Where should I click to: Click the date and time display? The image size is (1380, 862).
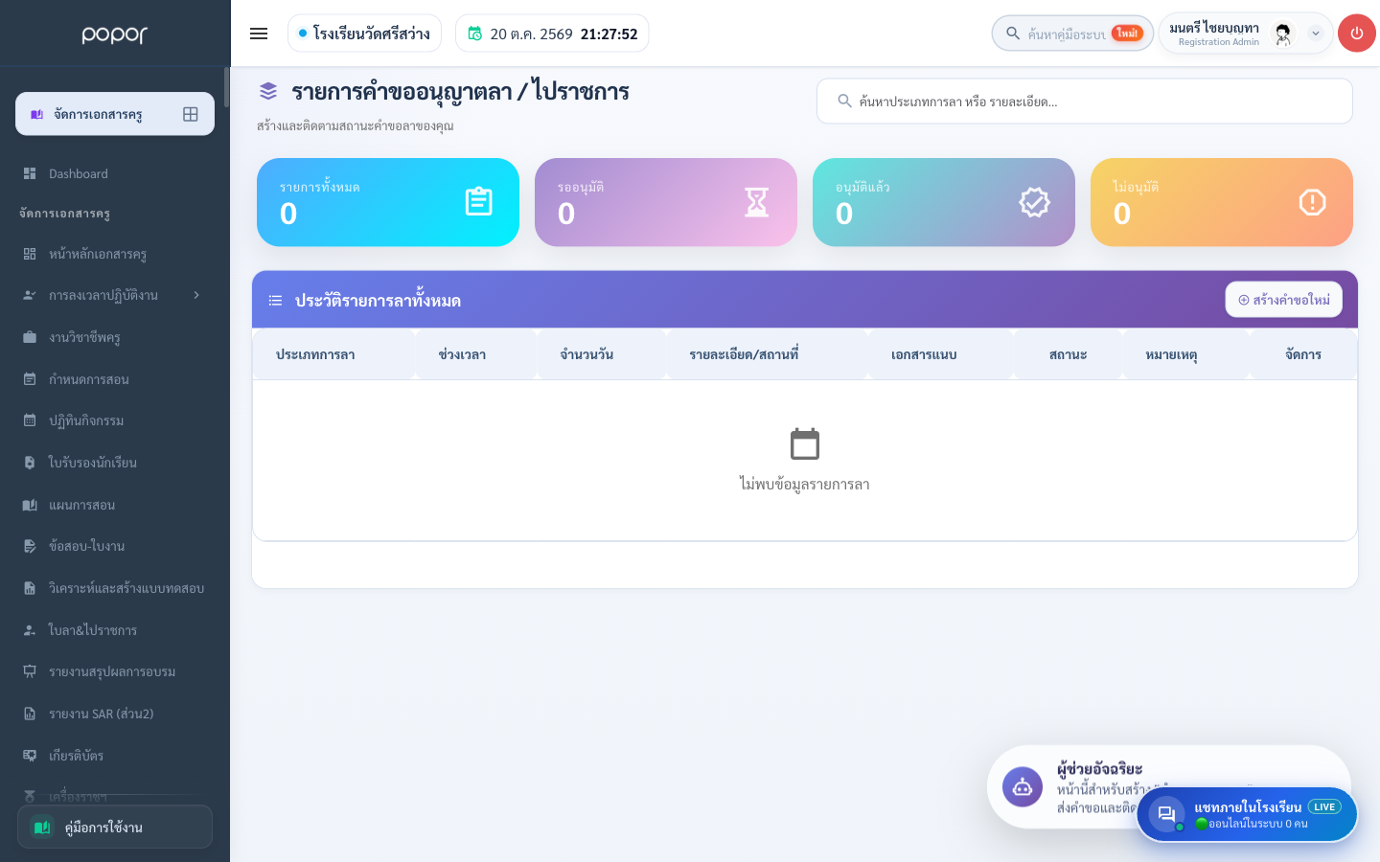[552, 34]
